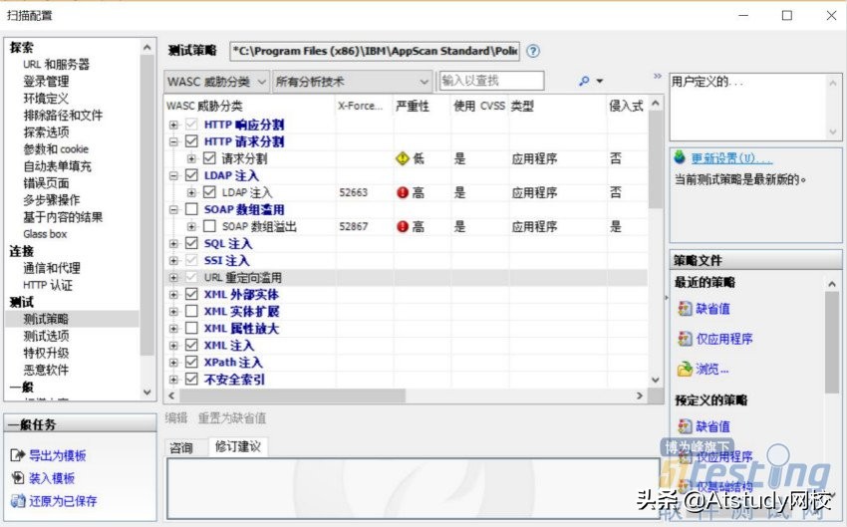Click the 更新设置(U)... link
Screen dimensions: 847x527
tap(732, 158)
